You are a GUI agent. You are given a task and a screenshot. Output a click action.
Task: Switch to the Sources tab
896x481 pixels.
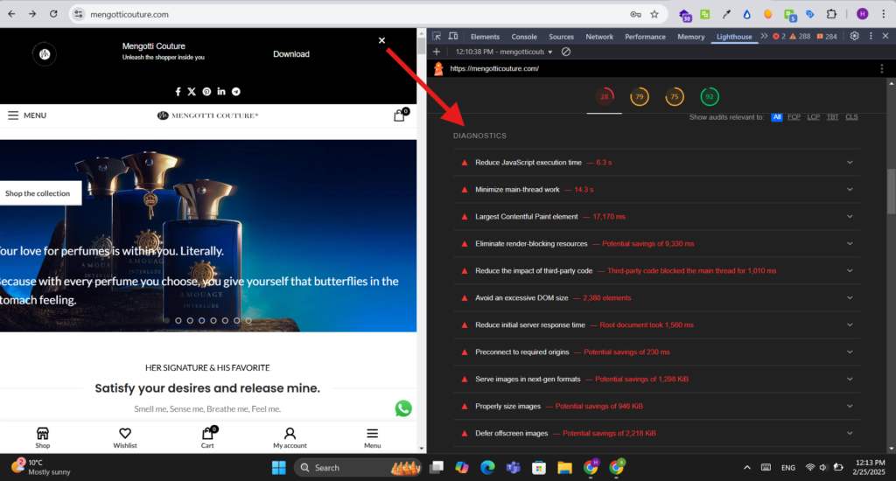561,37
